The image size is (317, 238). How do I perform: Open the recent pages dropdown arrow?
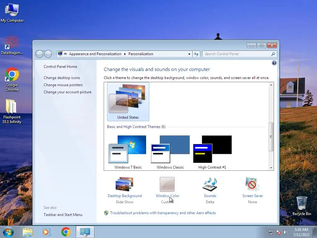[54, 54]
